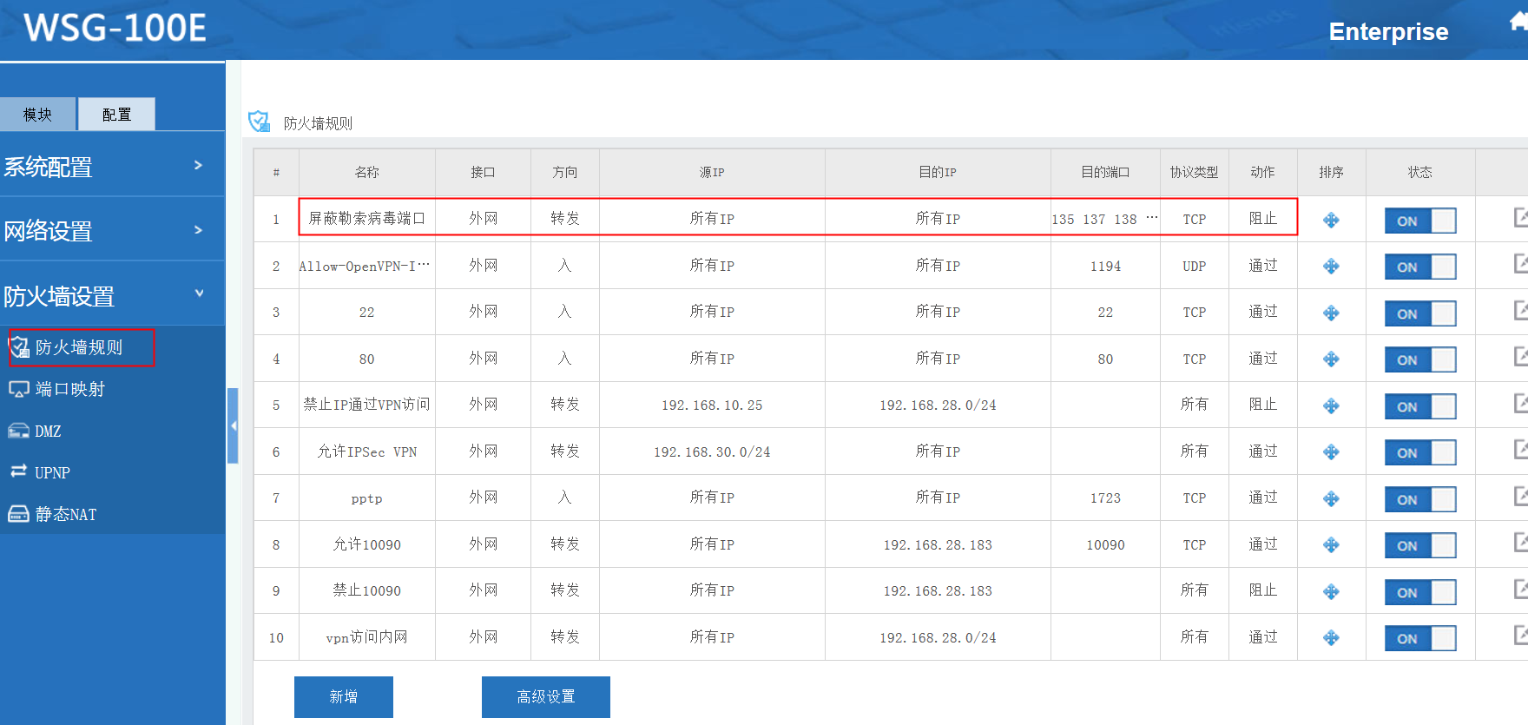Image resolution: width=1528 pixels, height=725 pixels.
Task: Collapse sidebar using the splitter handle
Action: pyautogui.click(x=233, y=425)
